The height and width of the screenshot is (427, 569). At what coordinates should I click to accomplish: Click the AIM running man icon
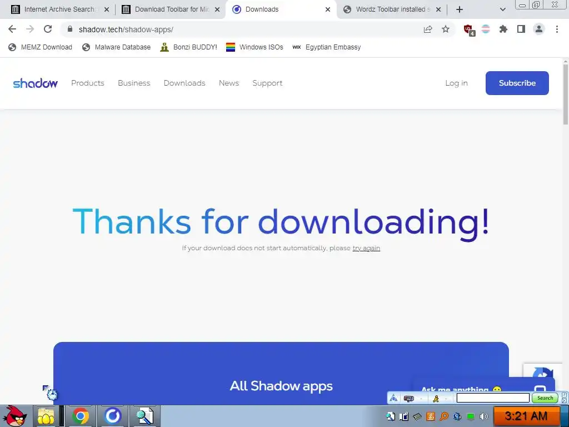436,398
